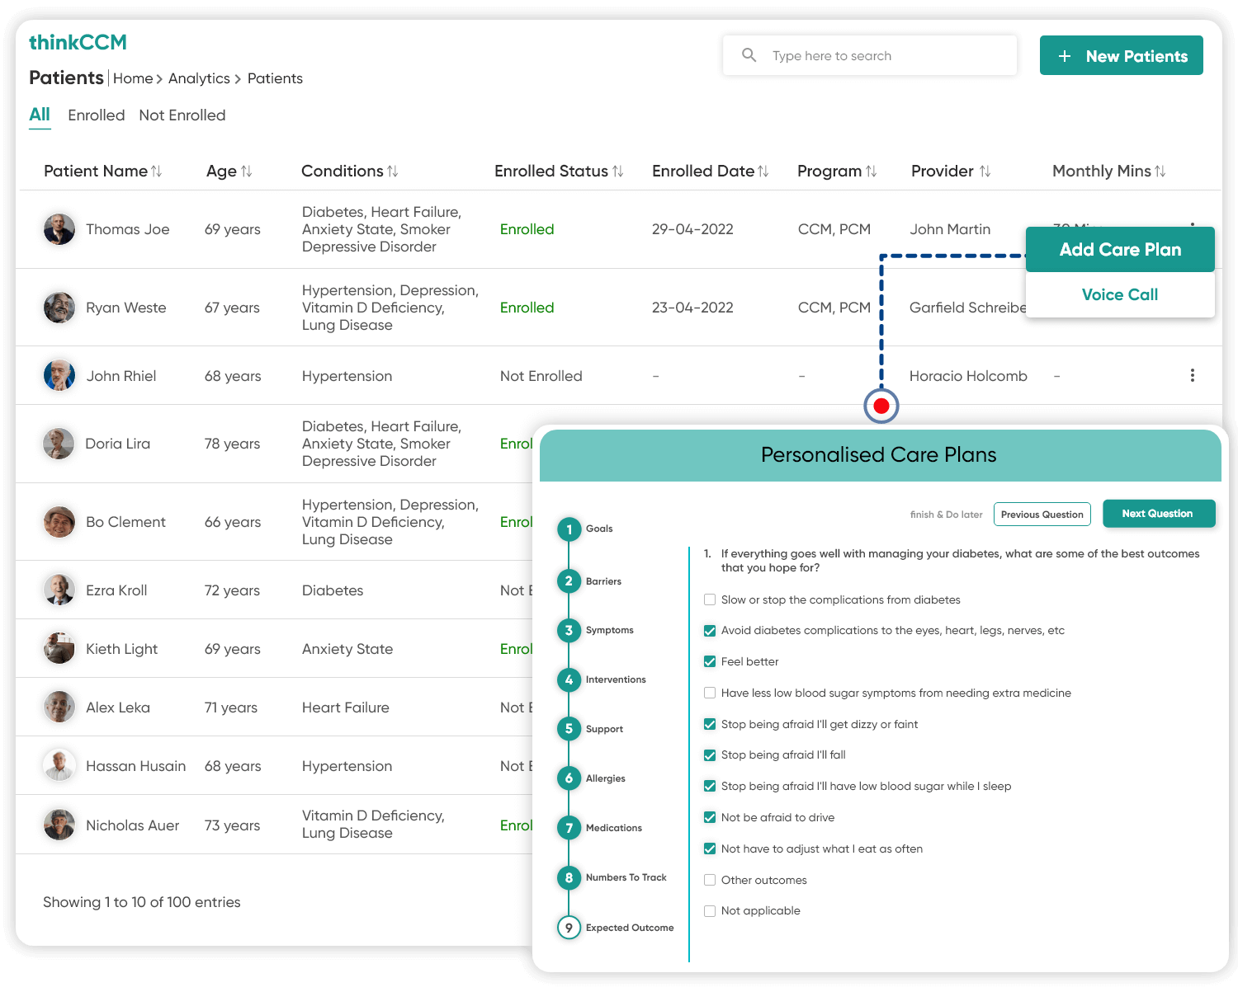Image resolution: width=1238 pixels, height=1006 pixels.
Task: Check 'Slow or stop the complications from diabetes'
Action: (710, 599)
